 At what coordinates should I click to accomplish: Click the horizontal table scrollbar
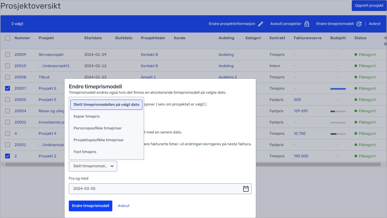tap(193, 164)
